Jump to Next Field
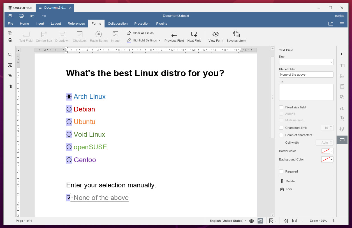 pyautogui.click(x=194, y=37)
